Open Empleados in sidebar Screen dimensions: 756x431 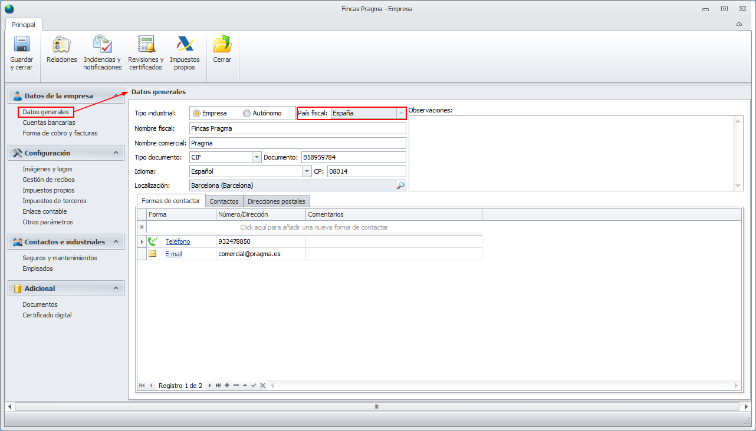(38, 268)
